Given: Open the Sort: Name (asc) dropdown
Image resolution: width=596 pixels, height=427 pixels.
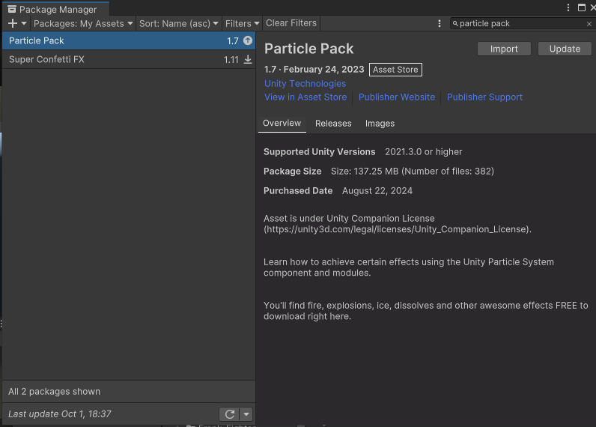Looking at the screenshot, I should click(178, 23).
